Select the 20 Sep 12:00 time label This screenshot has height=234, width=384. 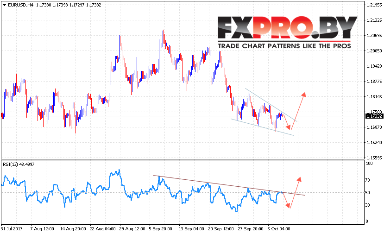221,228
